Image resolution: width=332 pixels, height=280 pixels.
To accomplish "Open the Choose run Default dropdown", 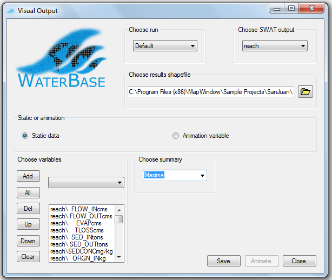I will pos(165,46).
